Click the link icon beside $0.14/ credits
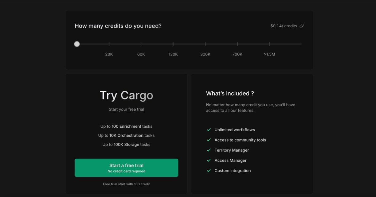The height and width of the screenshot is (197, 376). pos(302,26)
